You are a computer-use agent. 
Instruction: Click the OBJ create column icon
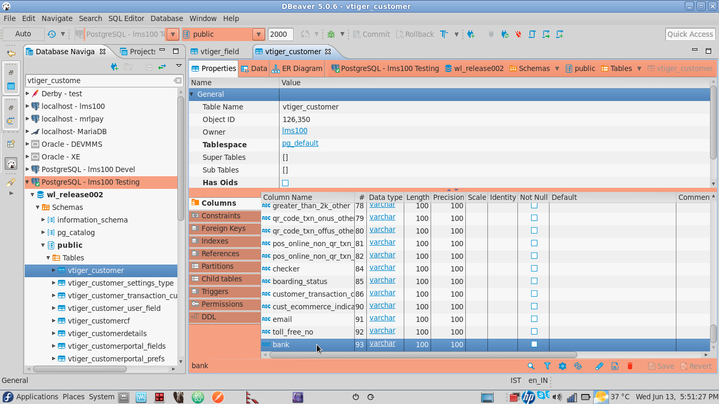tap(614, 366)
